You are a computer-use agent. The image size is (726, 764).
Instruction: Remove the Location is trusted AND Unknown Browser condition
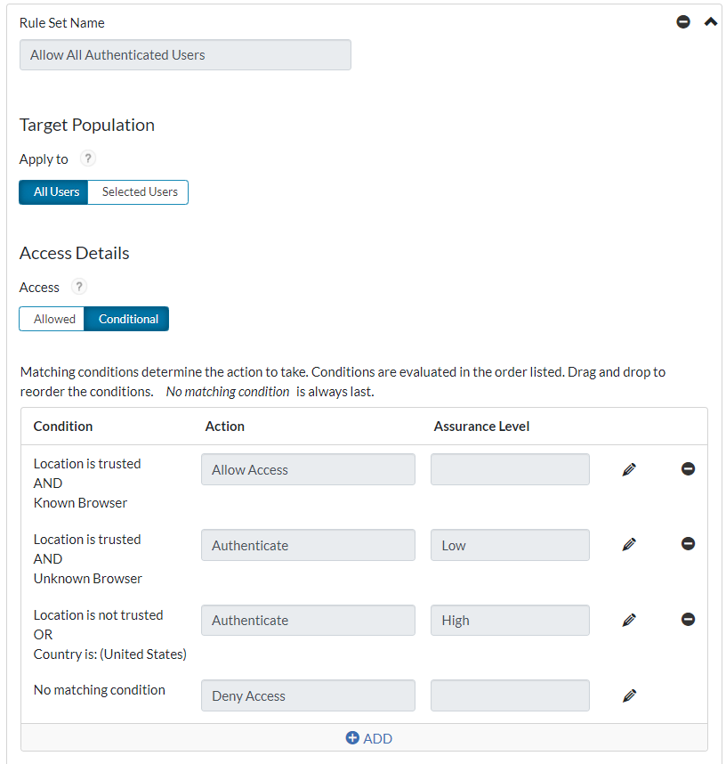(x=688, y=543)
